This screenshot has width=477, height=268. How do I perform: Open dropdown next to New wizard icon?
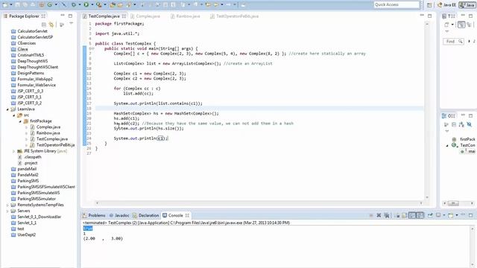click(x=11, y=4)
